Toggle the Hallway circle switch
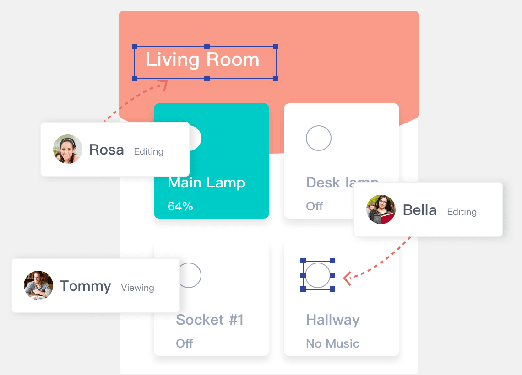Viewport: 522px width, 375px height. click(x=318, y=275)
